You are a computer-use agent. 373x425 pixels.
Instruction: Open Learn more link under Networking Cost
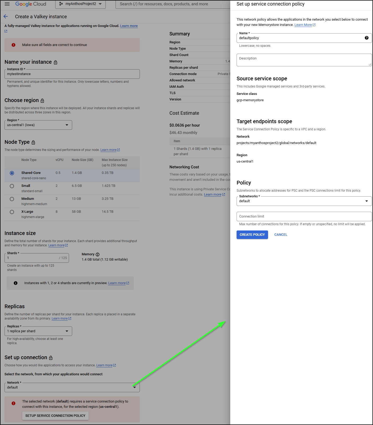pyautogui.click(x=214, y=195)
